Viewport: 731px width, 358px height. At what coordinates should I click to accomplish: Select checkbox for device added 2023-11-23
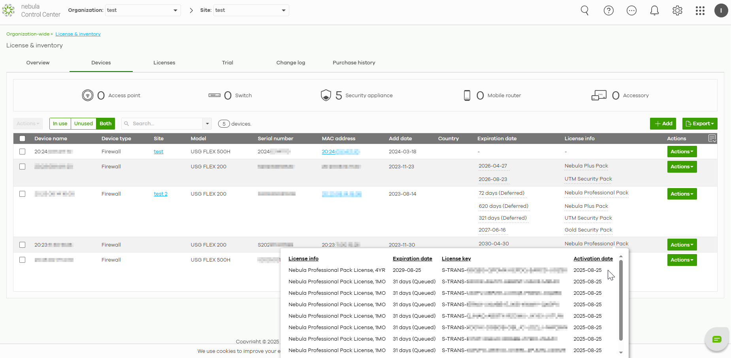[x=23, y=167]
